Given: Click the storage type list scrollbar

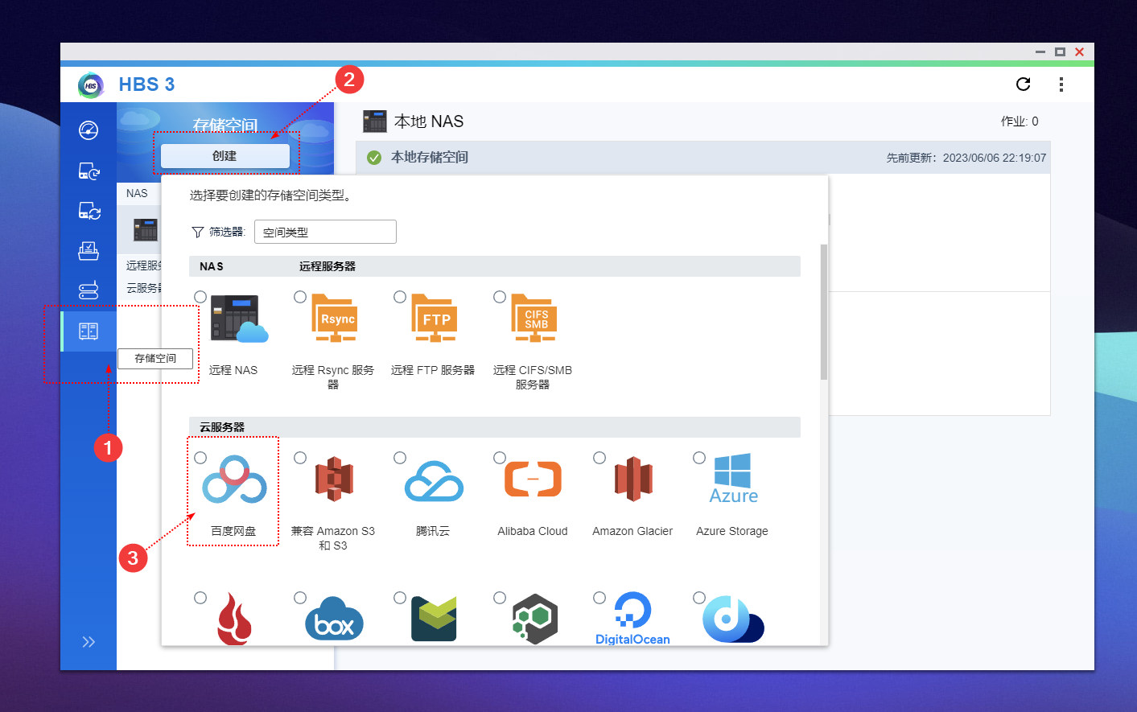Looking at the screenshot, I should tap(823, 312).
